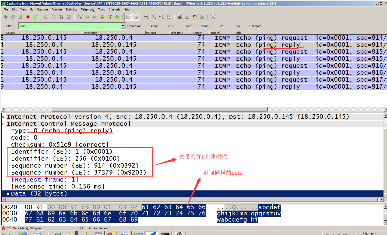Select the Checksum: 0x51c9 field
Screen dimensions: 387x235
pos(59,145)
